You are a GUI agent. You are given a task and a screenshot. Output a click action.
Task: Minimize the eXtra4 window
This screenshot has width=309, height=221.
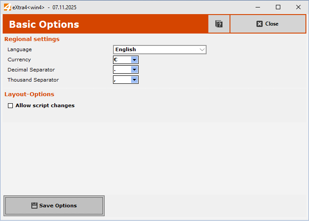[x=258, y=7]
